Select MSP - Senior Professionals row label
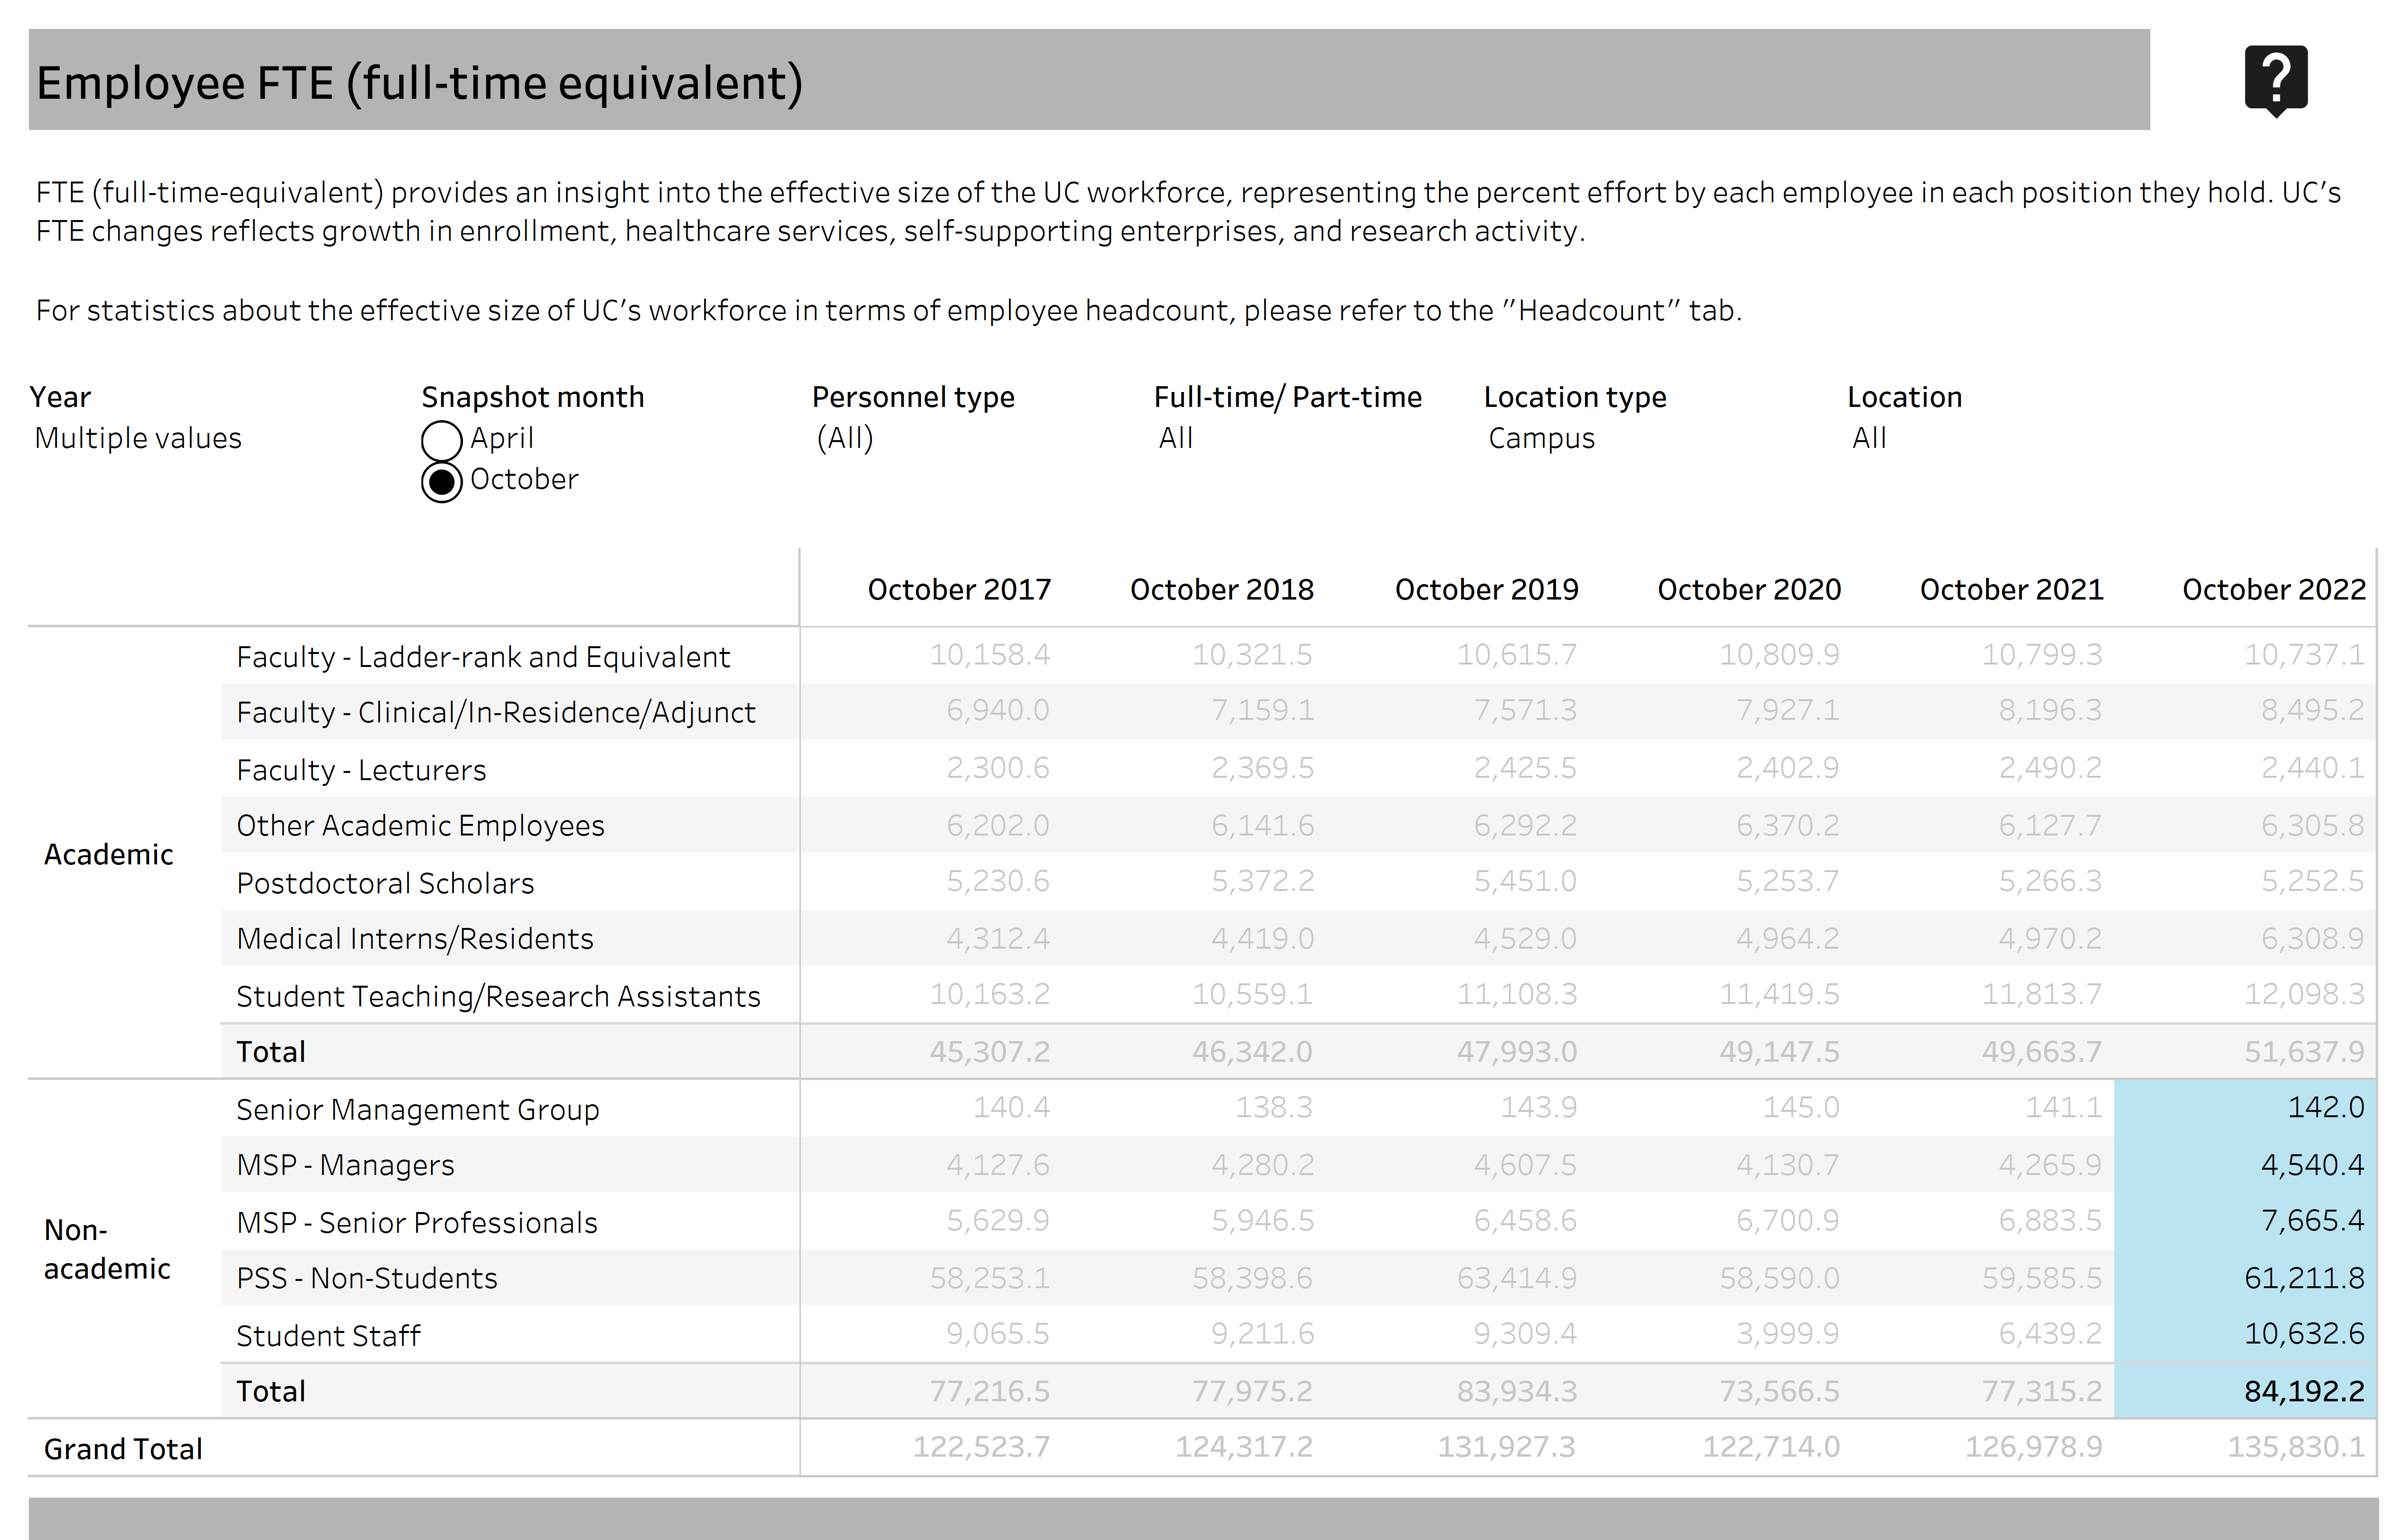The width and height of the screenshot is (2408, 1540). coord(416,1222)
